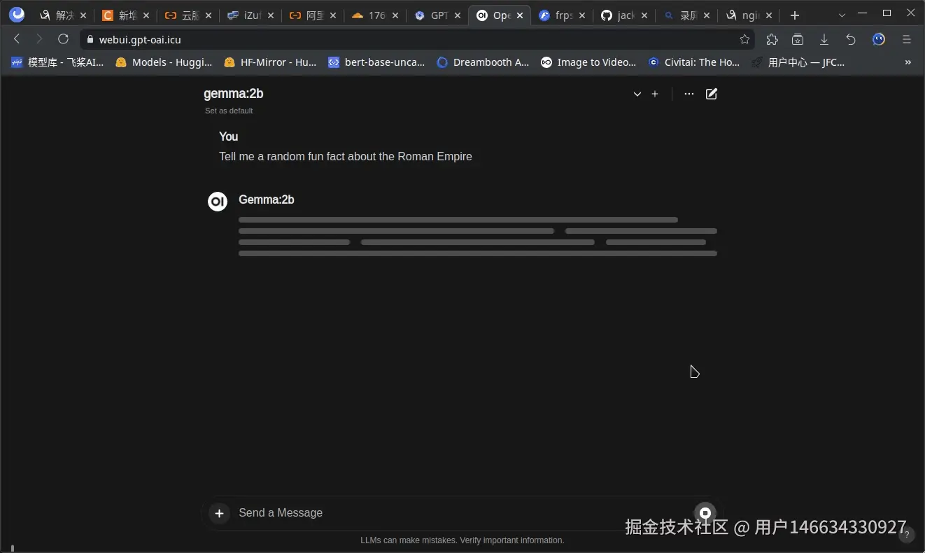The width and height of the screenshot is (925, 553).
Task: Click the gemma:2b model name header
Action: pyautogui.click(x=233, y=94)
